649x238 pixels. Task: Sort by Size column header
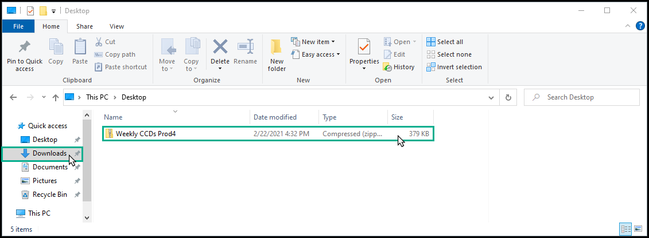tap(410, 117)
